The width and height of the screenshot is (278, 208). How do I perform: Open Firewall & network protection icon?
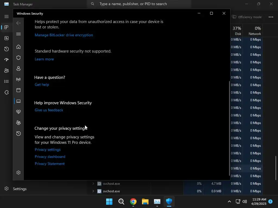(x=18, y=79)
